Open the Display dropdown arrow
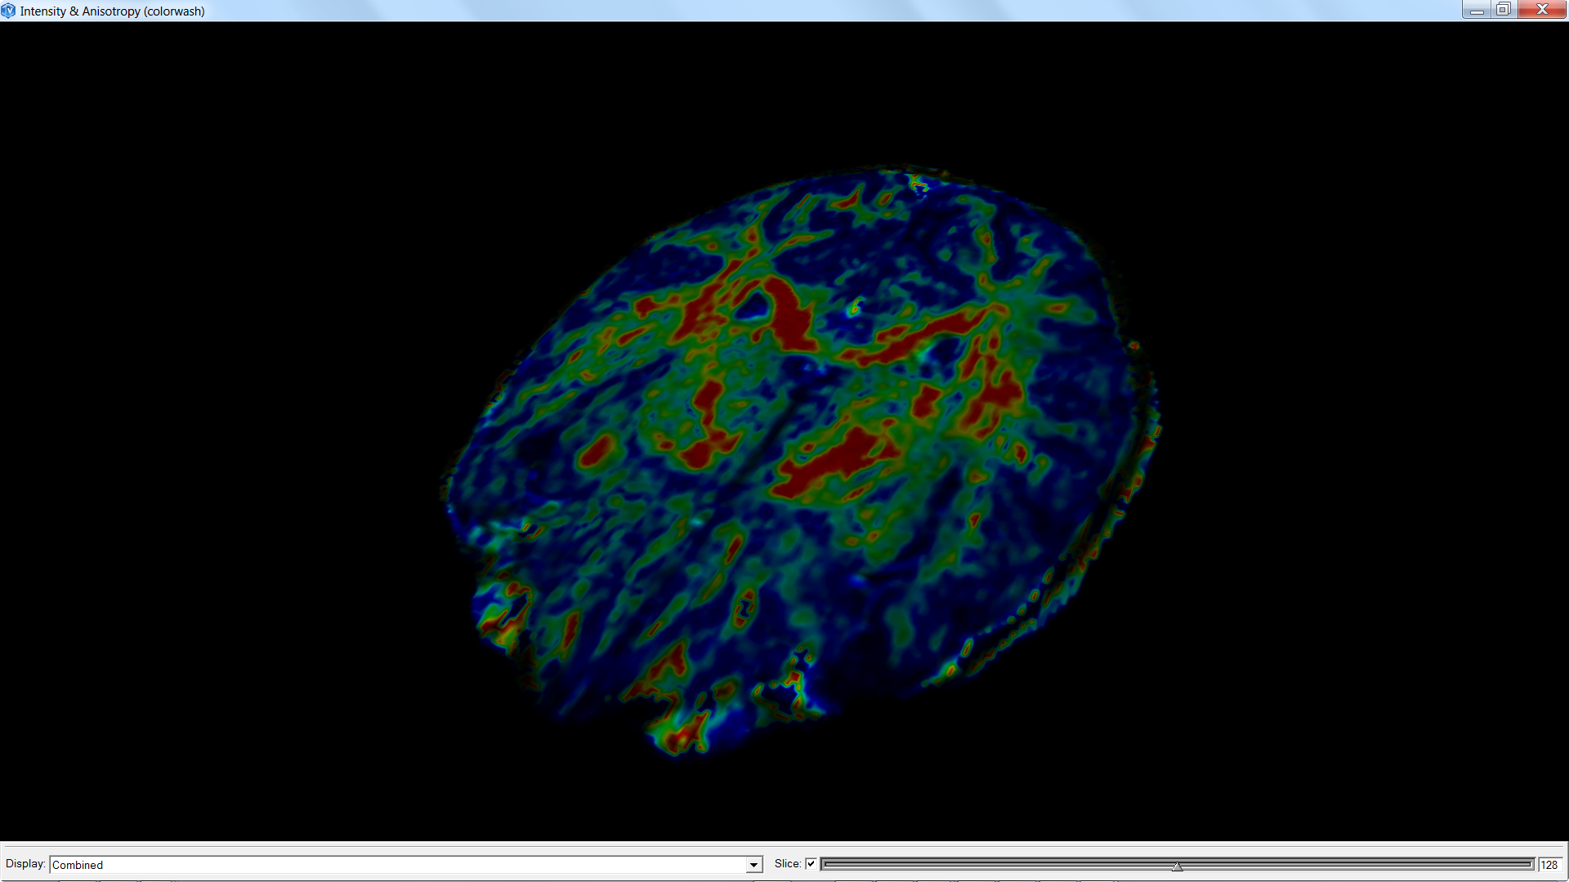This screenshot has width=1569, height=882. (x=753, y=865)
